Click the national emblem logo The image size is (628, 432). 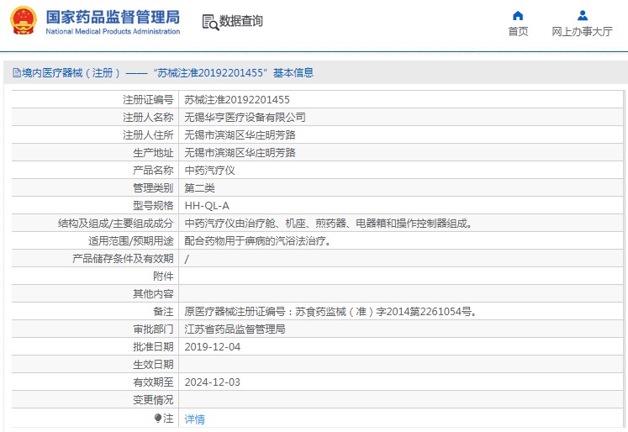(23, 20)
